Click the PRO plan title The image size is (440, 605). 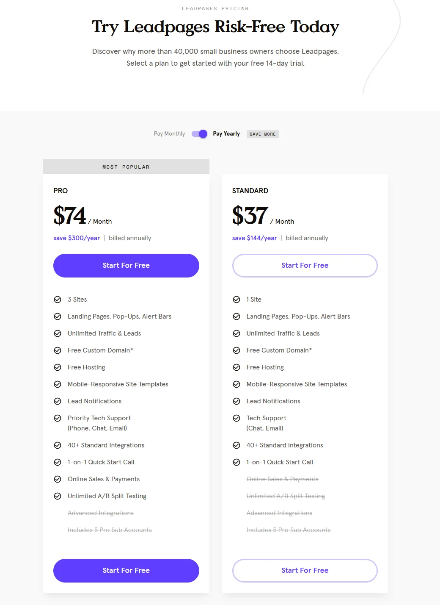[60, 191]
